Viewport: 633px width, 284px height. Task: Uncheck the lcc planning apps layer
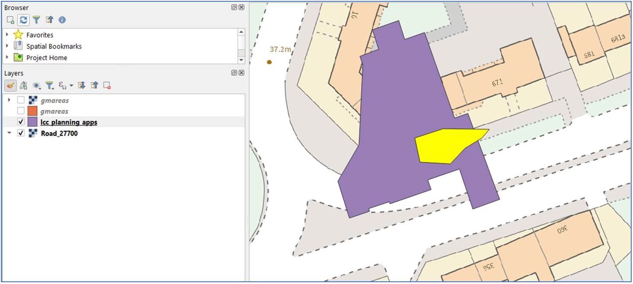(x=20, y=121)
